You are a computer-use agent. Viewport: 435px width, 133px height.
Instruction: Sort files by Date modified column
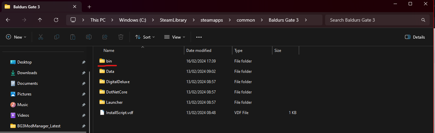(199, 51)
